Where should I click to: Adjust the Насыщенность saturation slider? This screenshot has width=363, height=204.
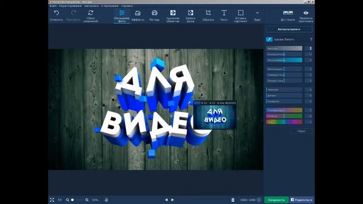284,60
